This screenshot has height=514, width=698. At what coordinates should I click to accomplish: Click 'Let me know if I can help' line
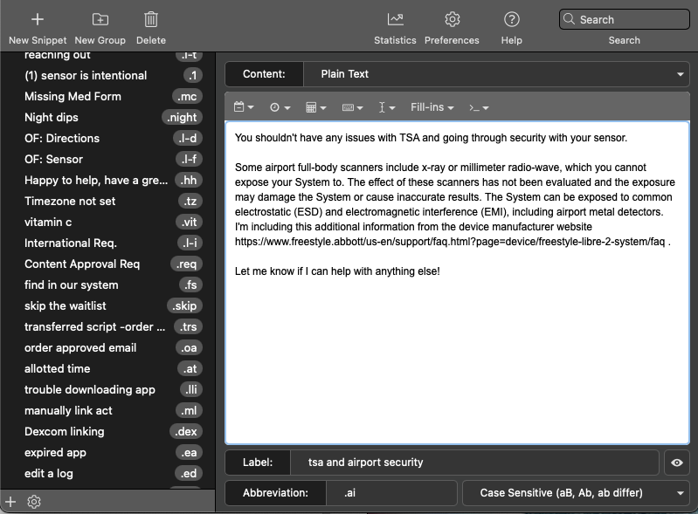click(337, 271)
